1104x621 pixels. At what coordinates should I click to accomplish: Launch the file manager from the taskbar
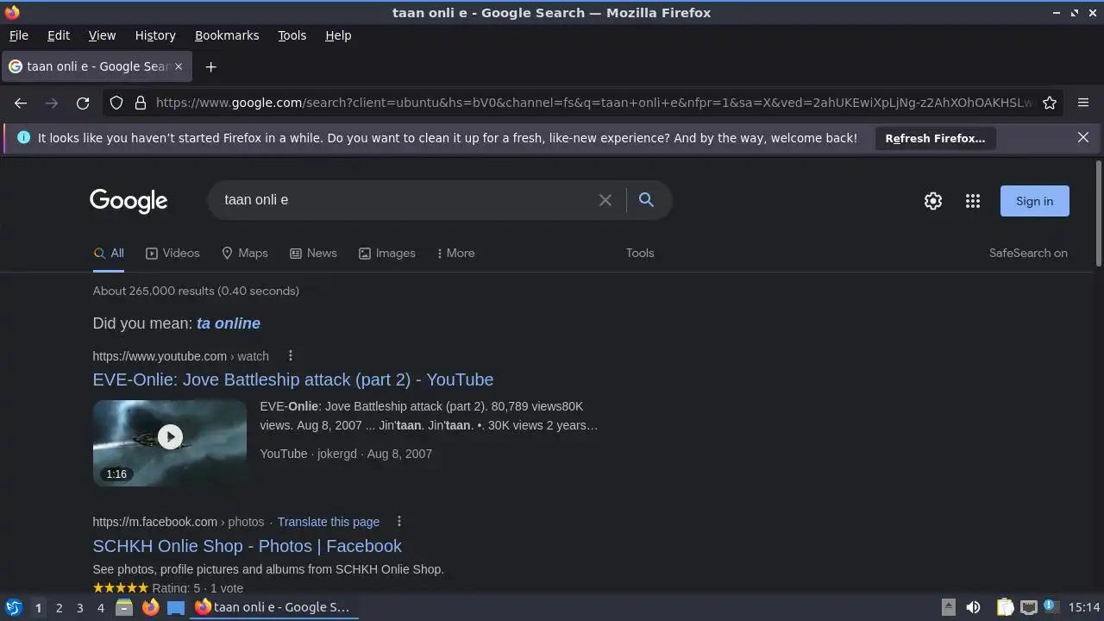coord(124,607)
